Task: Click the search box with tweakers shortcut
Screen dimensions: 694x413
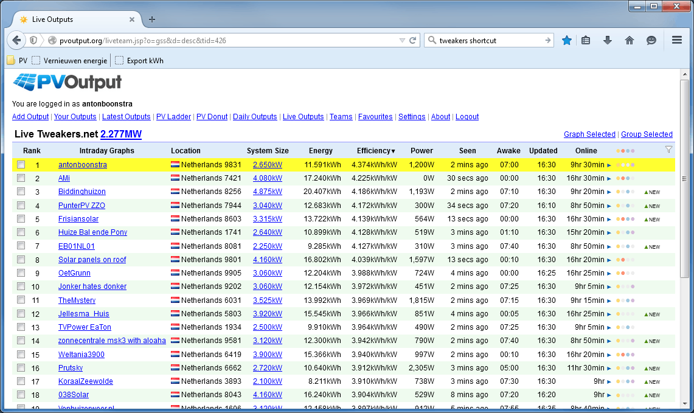Action: coord(488,40)
